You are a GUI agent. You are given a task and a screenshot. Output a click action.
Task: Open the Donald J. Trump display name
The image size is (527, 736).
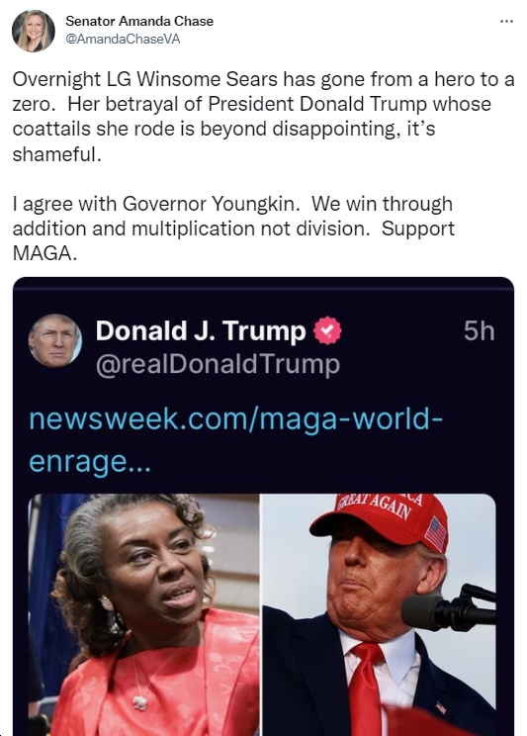201,331
